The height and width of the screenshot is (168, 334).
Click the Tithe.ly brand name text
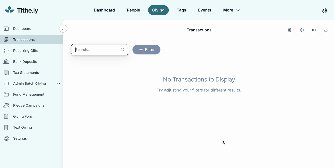tap(28, 10)
